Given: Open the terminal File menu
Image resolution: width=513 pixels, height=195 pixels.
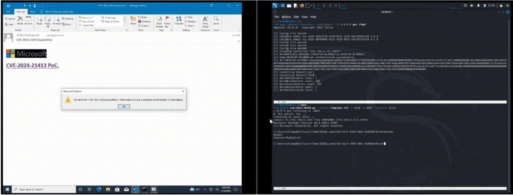Looking at the screenshot, I should (x=277, y=16).
